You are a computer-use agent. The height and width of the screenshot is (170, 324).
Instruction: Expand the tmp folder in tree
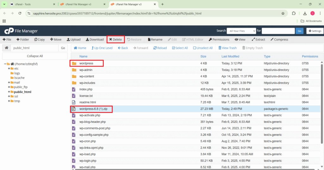pos(9,101)
